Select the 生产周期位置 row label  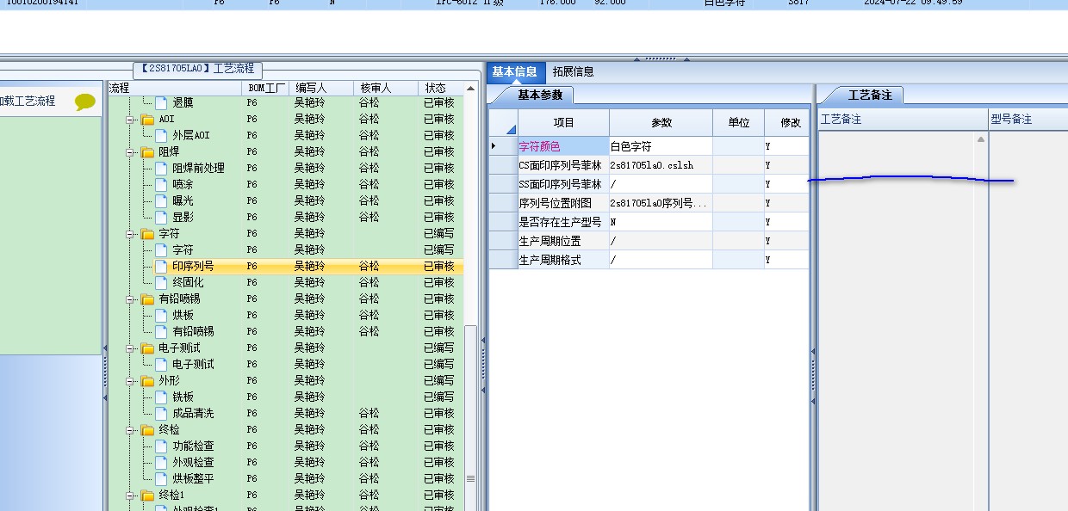[563, 241]
